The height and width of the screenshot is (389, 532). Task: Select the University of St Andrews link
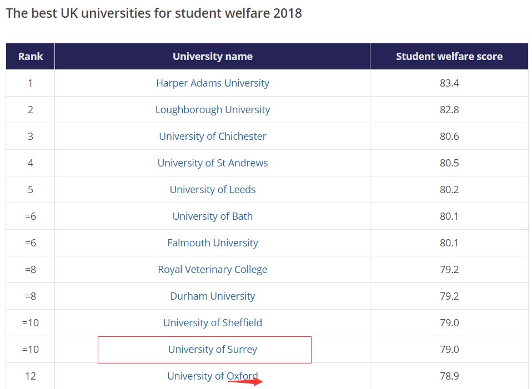pyautogui.click(x=213, y=163)
